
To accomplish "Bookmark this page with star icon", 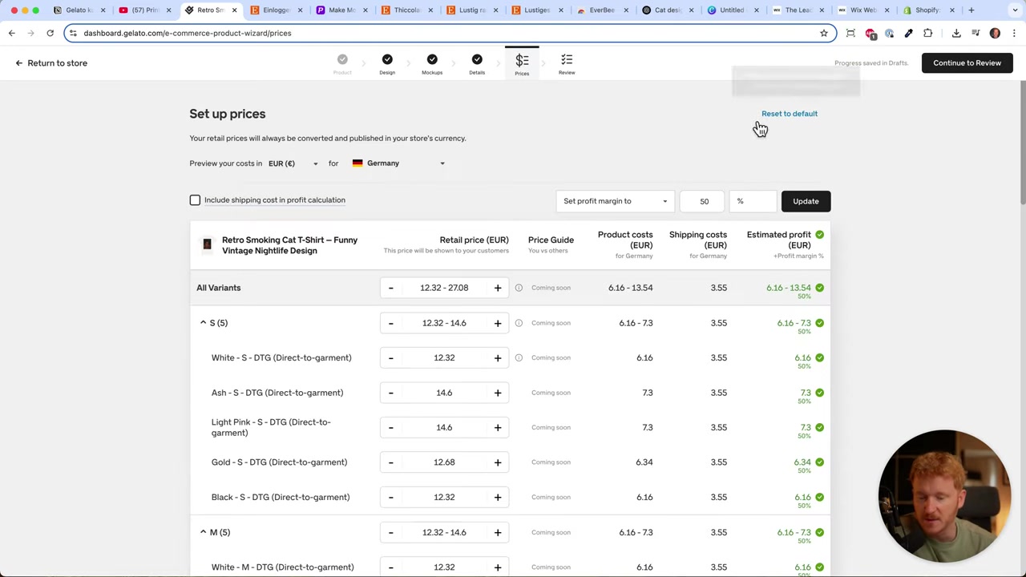I will (x=823, y=33).
